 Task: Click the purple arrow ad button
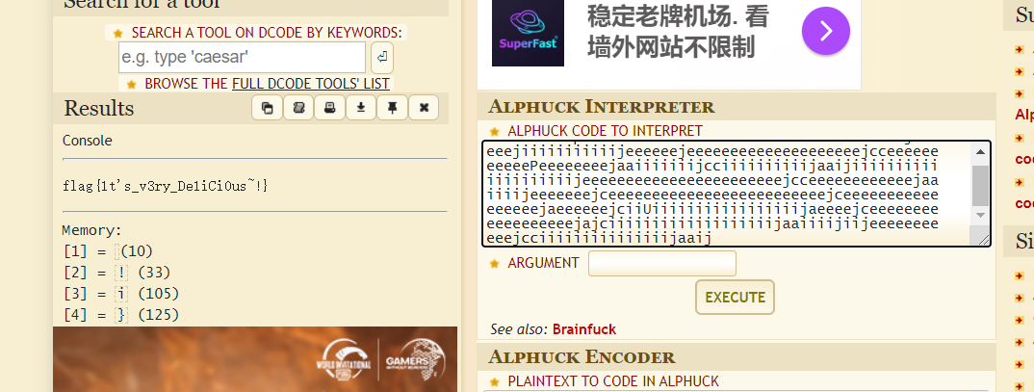tap(826, 31)
